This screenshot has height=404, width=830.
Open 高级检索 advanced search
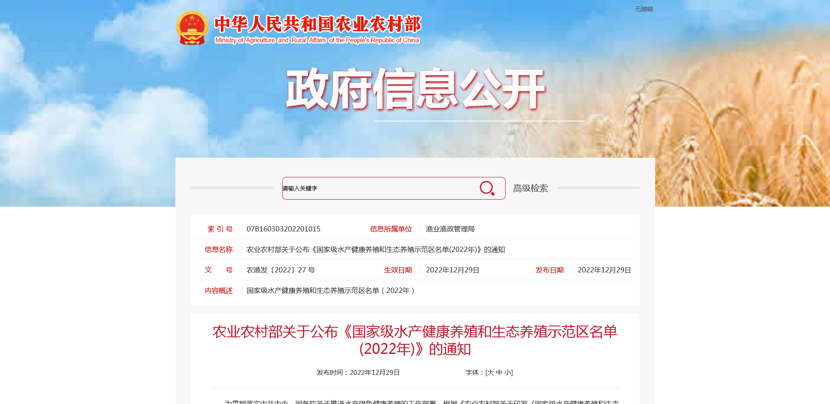530,188
